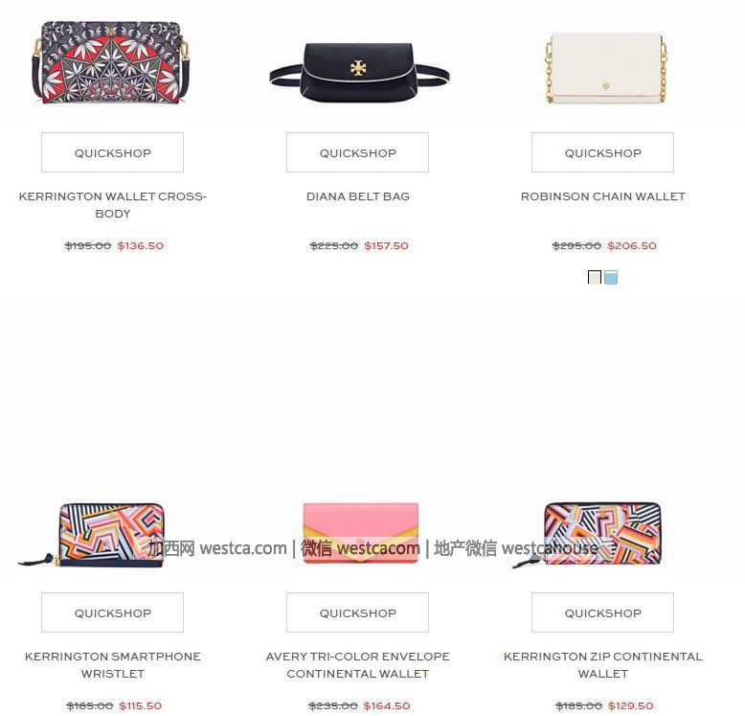Open Quickshop for Kerrington Smartphone Wristlet
Screen dimensions: 745x716
(112, 612)
